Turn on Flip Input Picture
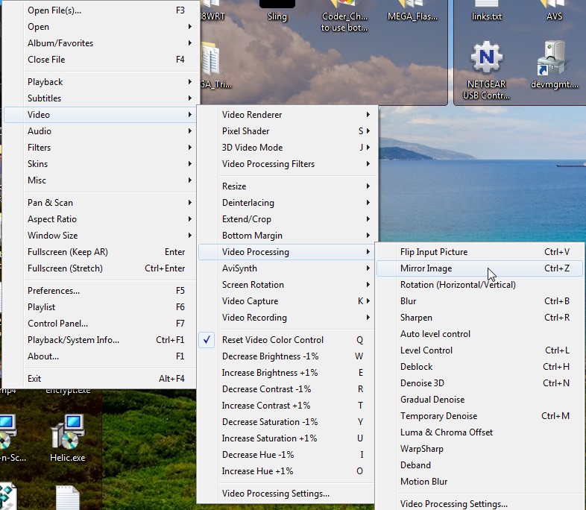Screen dimensions: 586x510 [x=433, y=252]
